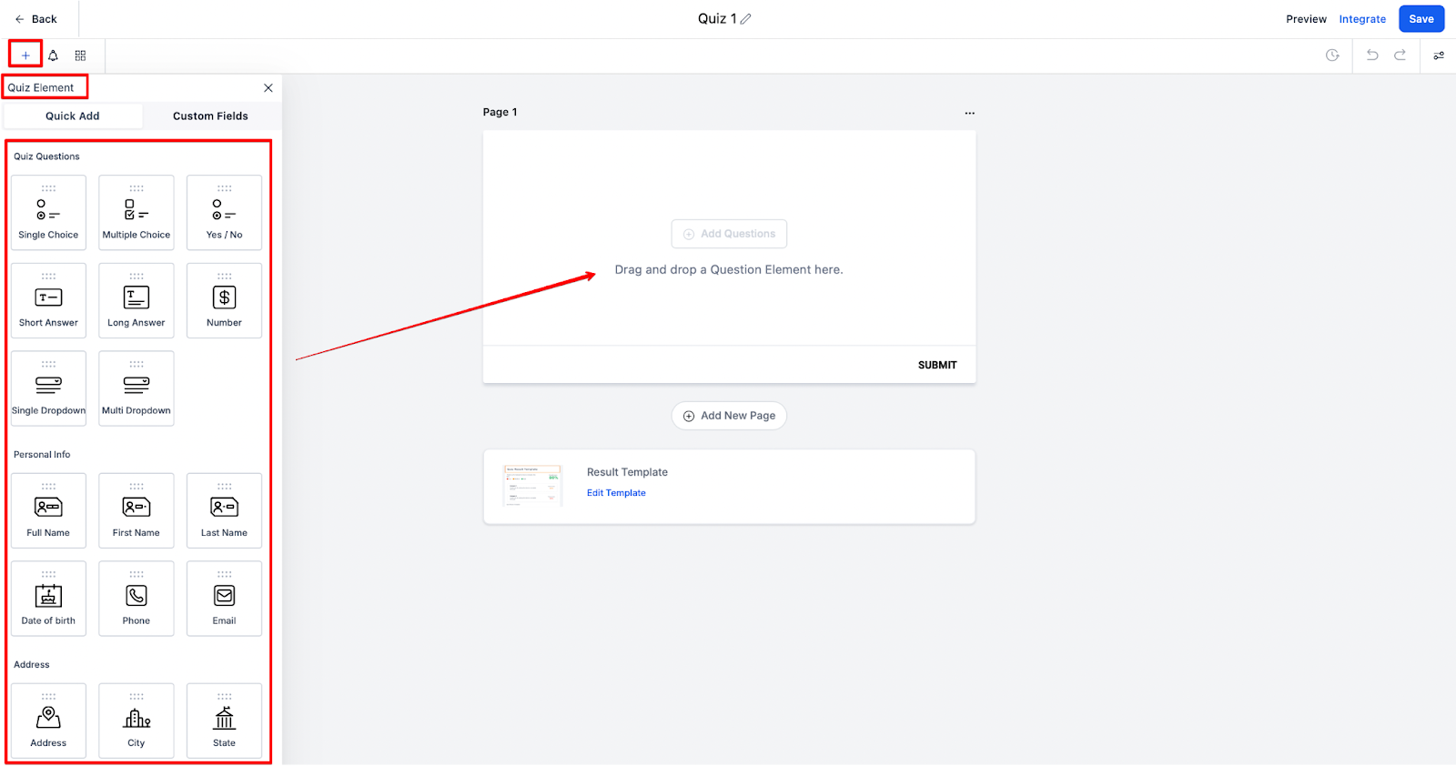Save the quiz
Image resolution: width=1456 pixels, height=766 pixels.
[x=1421, y=19]
